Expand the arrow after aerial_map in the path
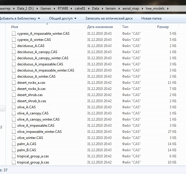 [x=143, y=8]
